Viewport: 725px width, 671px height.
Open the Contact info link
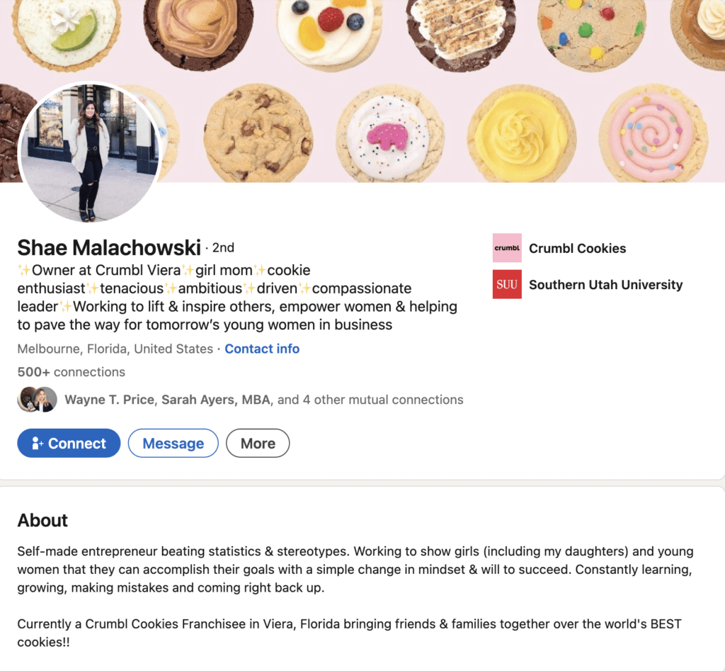coord(262,349)
